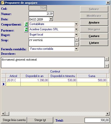Click Sterge linia curenta button
Image resolution: width=111 pixels, height=124 pixels.
(x=14, y=120)
